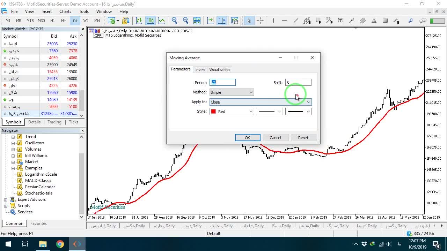This screenshot has height=251, width=447.
Task: Select the trendline drawing tool
Action: pyautogui.click(x=296, y=21)
